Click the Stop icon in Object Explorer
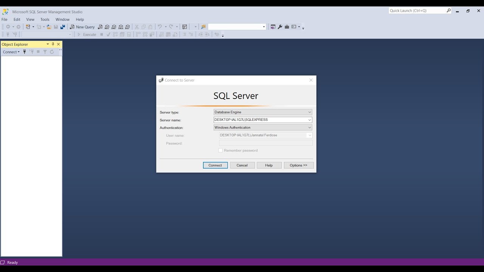484x272 pixels. [38, 52]
